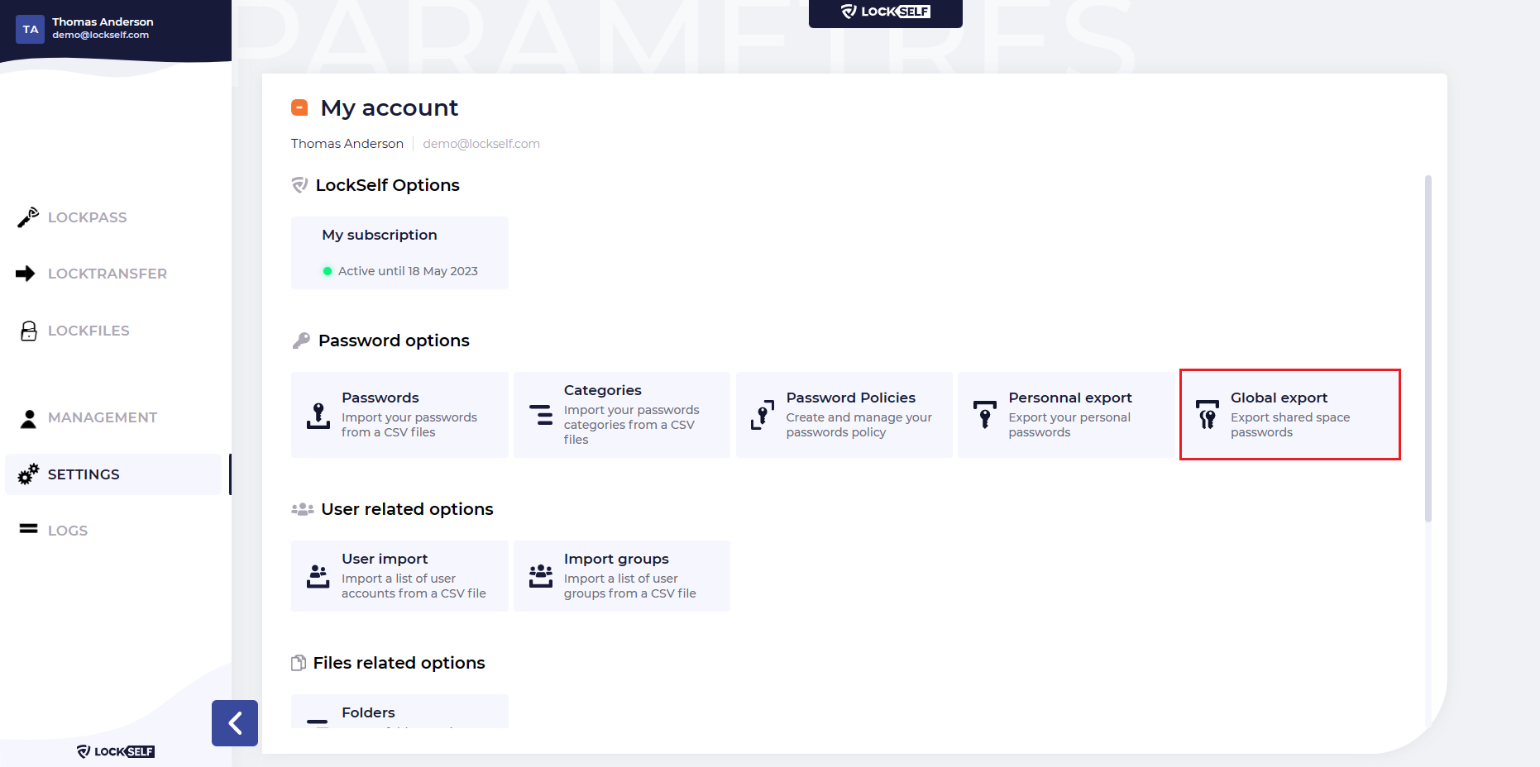The width and height of the screenshot is (1540, 767).
Task: Click the Global export keys icon
Action: (1208, 415)
